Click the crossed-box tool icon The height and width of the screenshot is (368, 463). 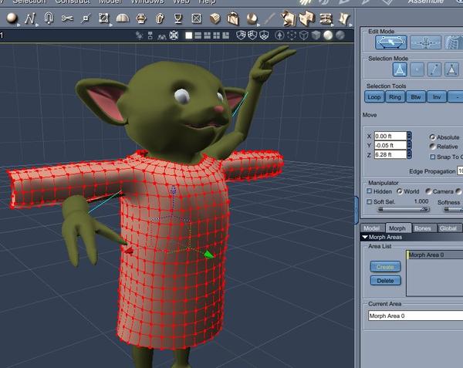pos(196,19)
